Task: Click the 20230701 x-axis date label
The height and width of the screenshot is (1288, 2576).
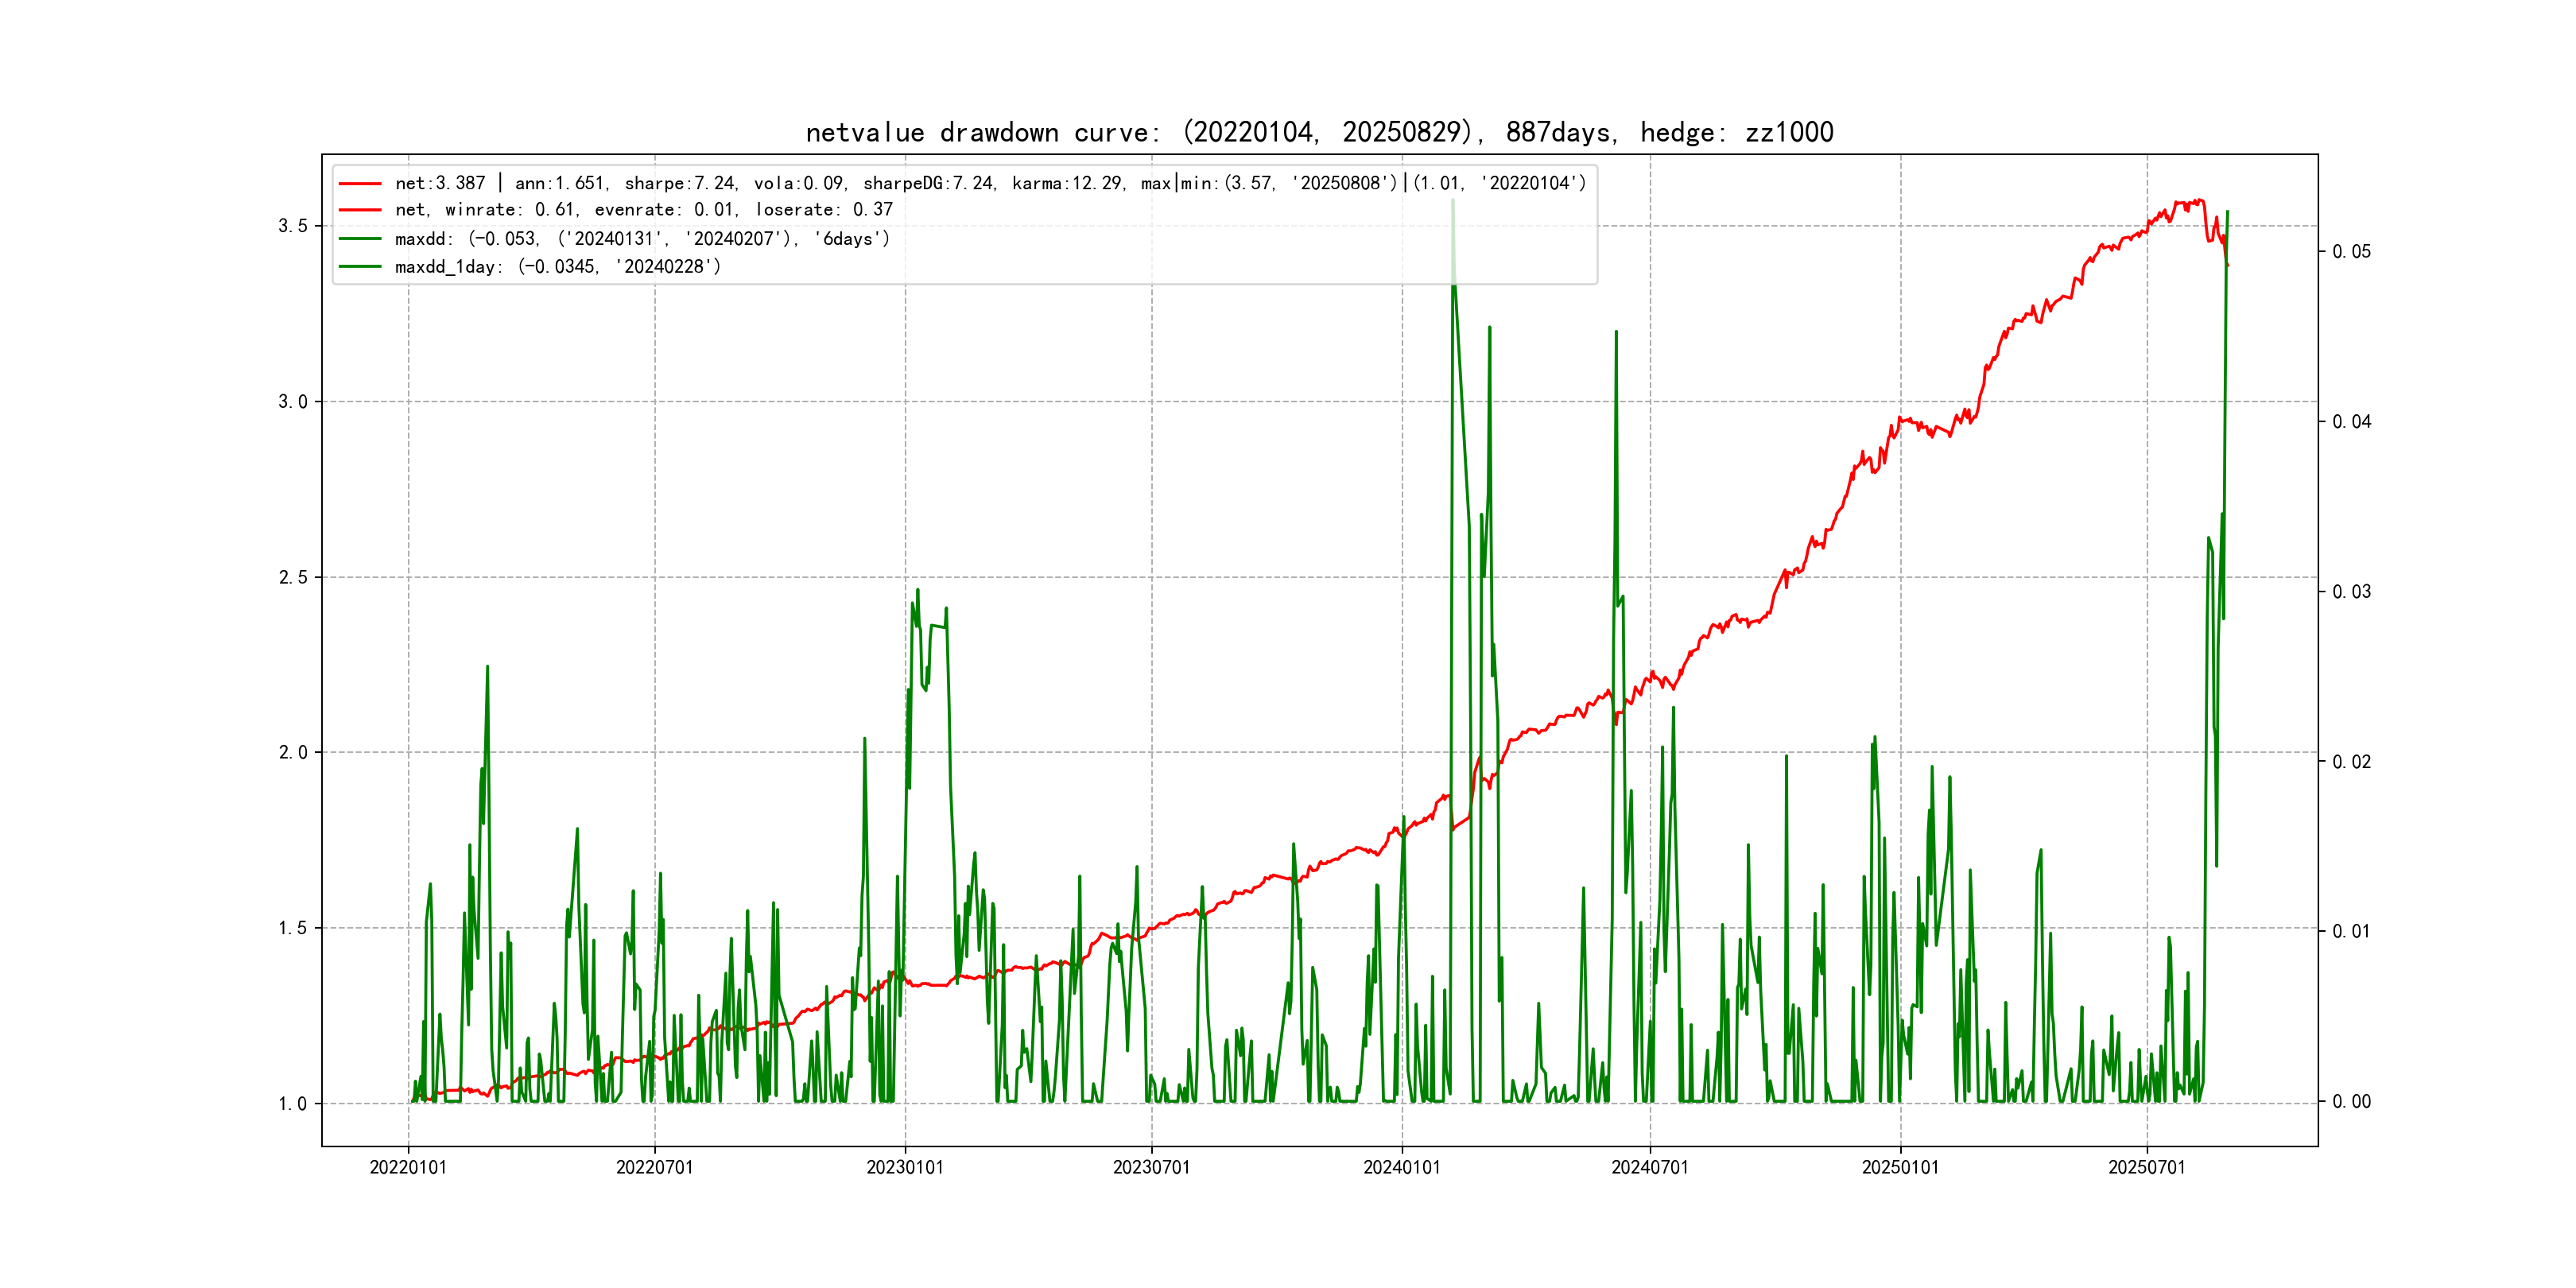Action: click(x=1151, y=1168)
